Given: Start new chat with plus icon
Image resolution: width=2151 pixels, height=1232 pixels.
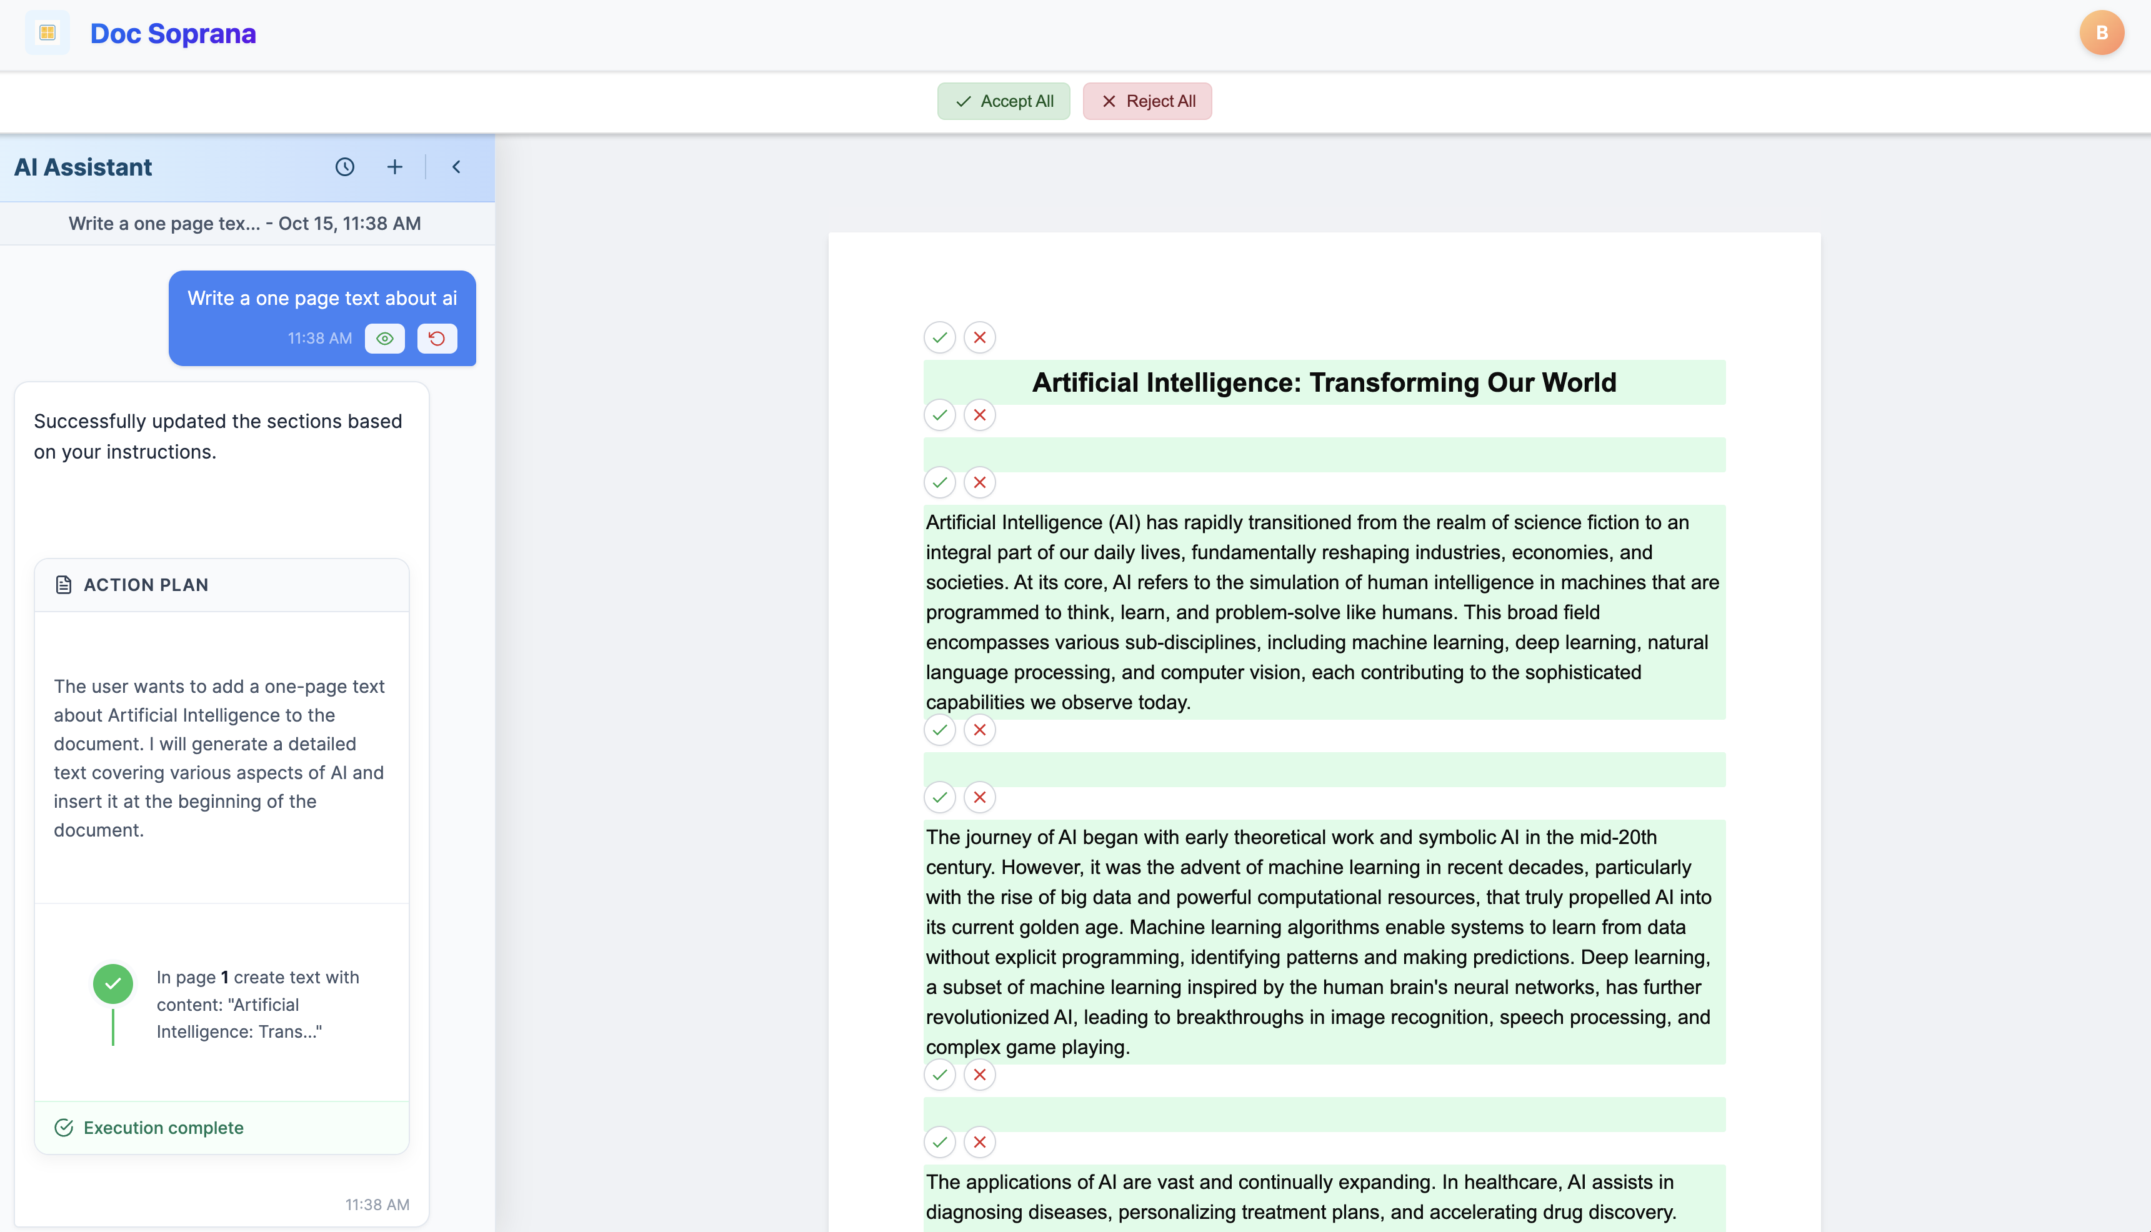Looking at the screenshot, I should click(x=394, y=167).
